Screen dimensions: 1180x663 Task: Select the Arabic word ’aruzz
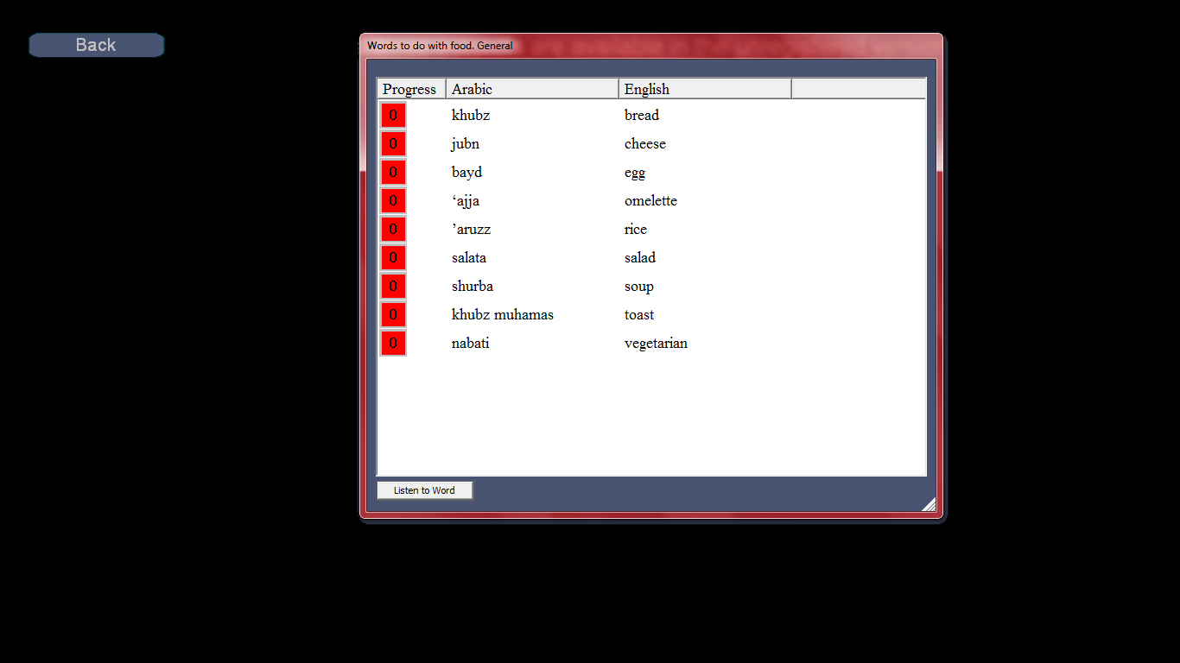point(471,229)
